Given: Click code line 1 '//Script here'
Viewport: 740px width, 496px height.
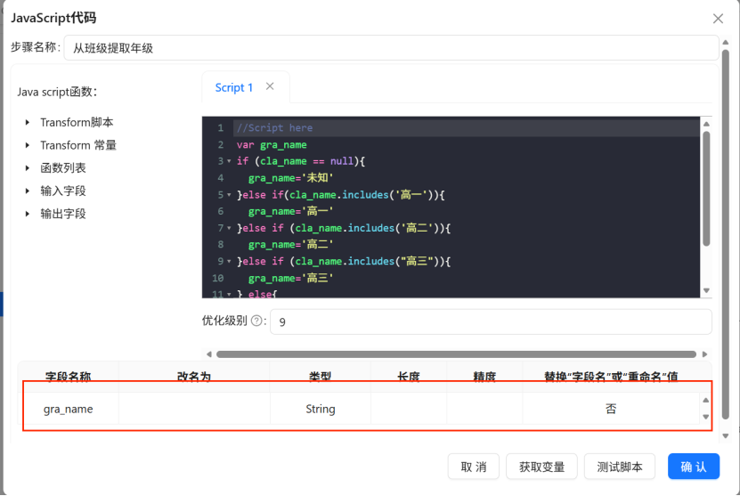Looking at the screenshot, I should point(274,128).
